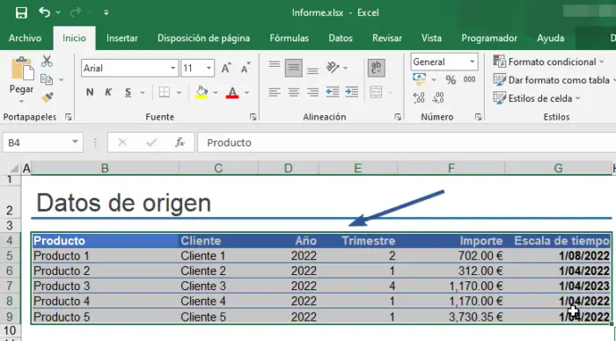Viewport: 616px width, 341px height.
Task: Toggle underline S button
Action: pos(128,92)
